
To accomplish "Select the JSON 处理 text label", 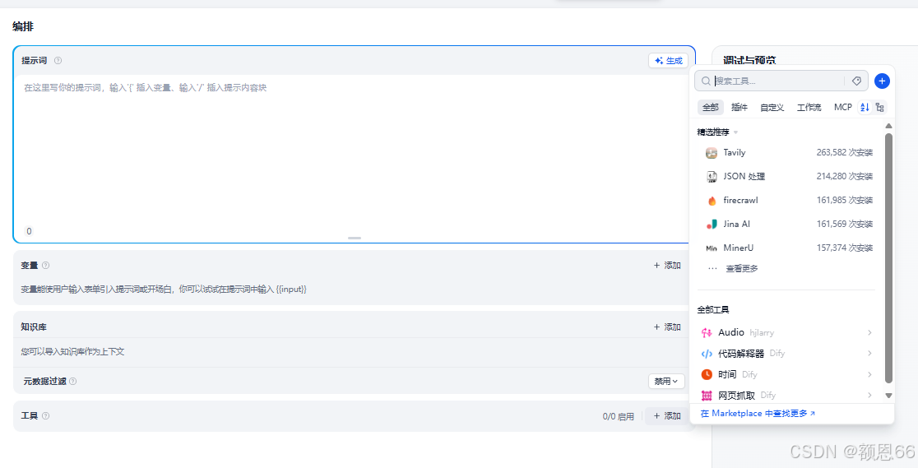I will 744,176.
